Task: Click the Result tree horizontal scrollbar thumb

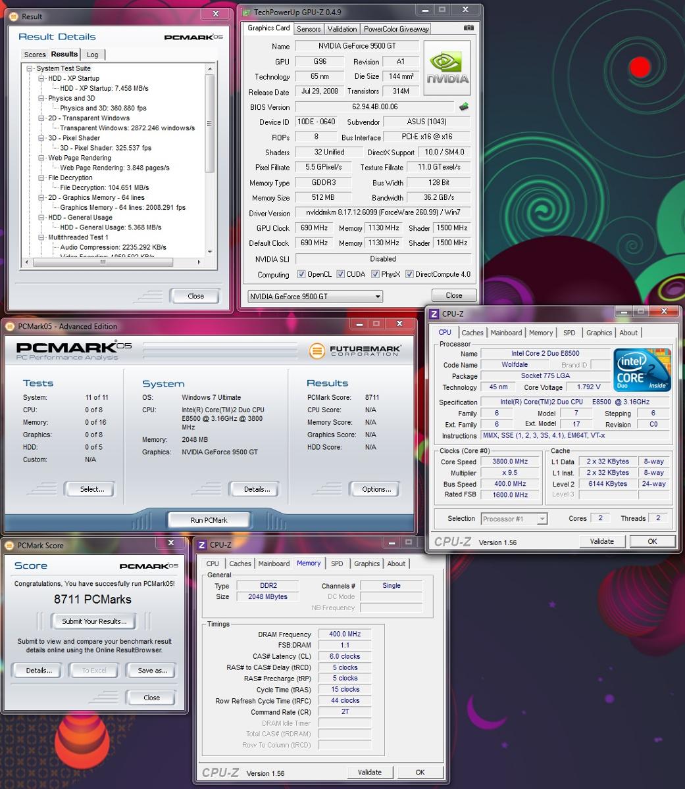Action: point(103,262)
